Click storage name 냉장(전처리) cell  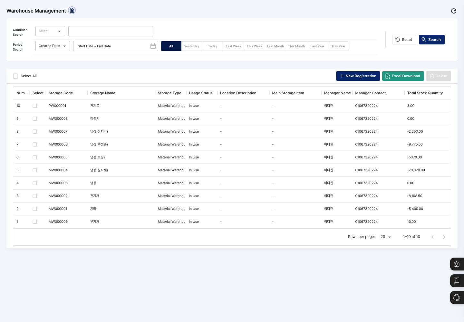click(99, 132)
